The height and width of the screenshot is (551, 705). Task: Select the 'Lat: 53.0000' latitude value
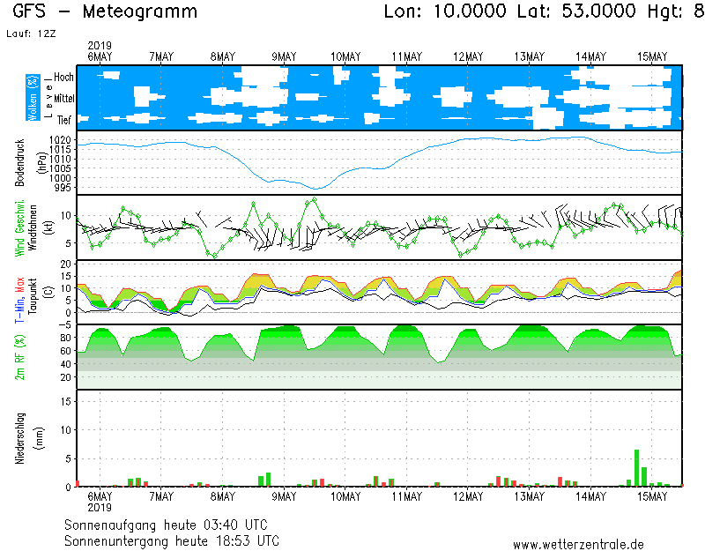coord(576,11)
